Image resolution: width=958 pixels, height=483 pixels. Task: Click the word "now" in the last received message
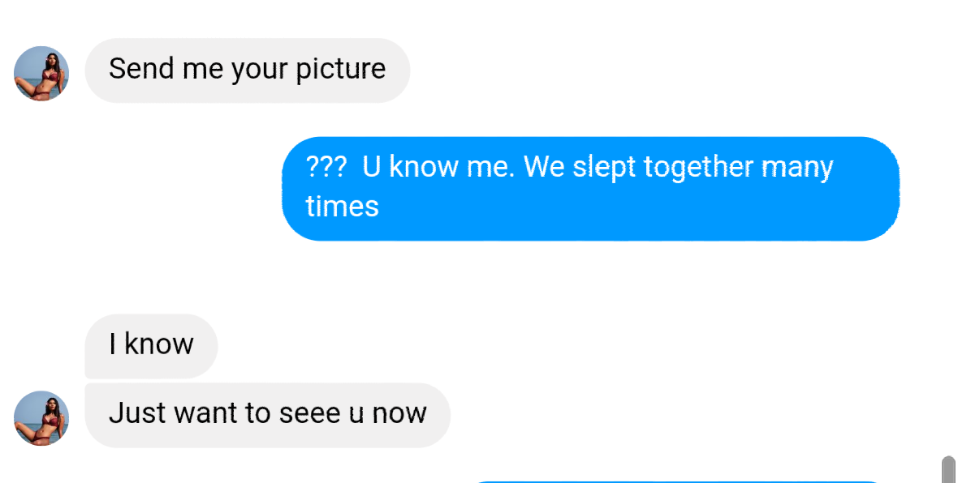coord(399,413)
